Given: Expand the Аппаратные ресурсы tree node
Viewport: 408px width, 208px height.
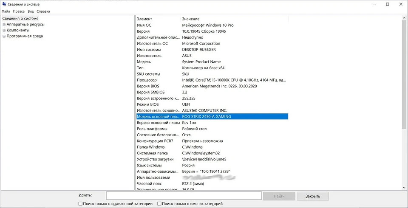Looking at the screenshot, I should pyautogui.click(x=4, y=25).
